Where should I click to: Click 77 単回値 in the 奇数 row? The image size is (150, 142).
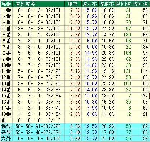(x=128, y=132)
